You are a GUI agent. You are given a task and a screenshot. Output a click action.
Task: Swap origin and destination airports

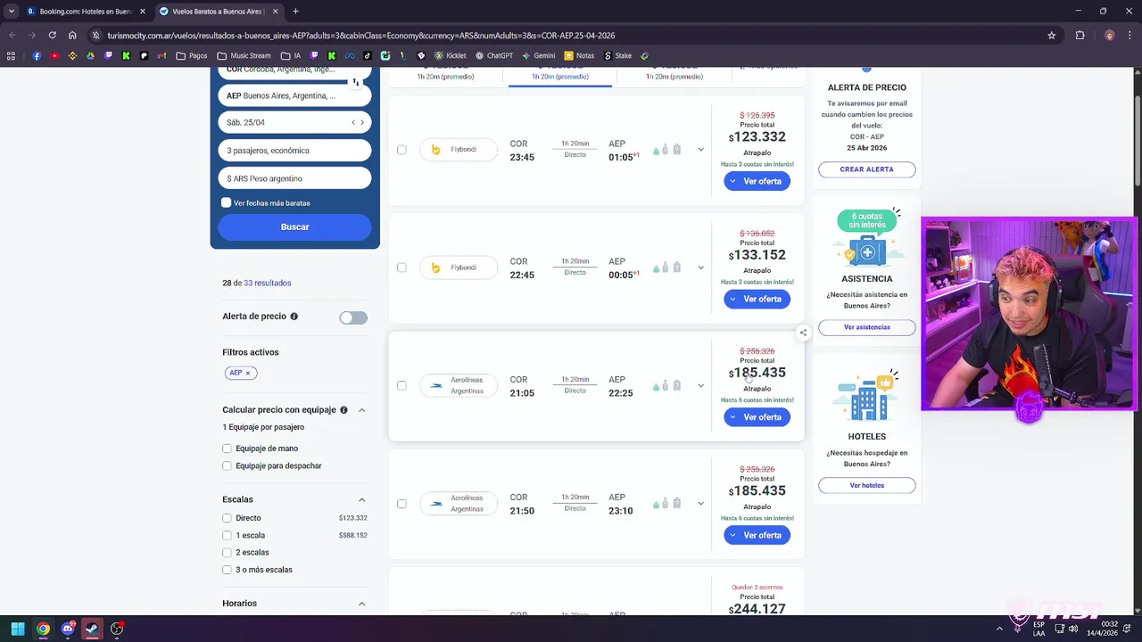pyautogui.click(x=356, y=82)
